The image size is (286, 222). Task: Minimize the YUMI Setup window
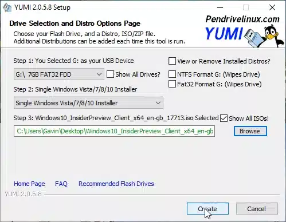pos(220,7)
